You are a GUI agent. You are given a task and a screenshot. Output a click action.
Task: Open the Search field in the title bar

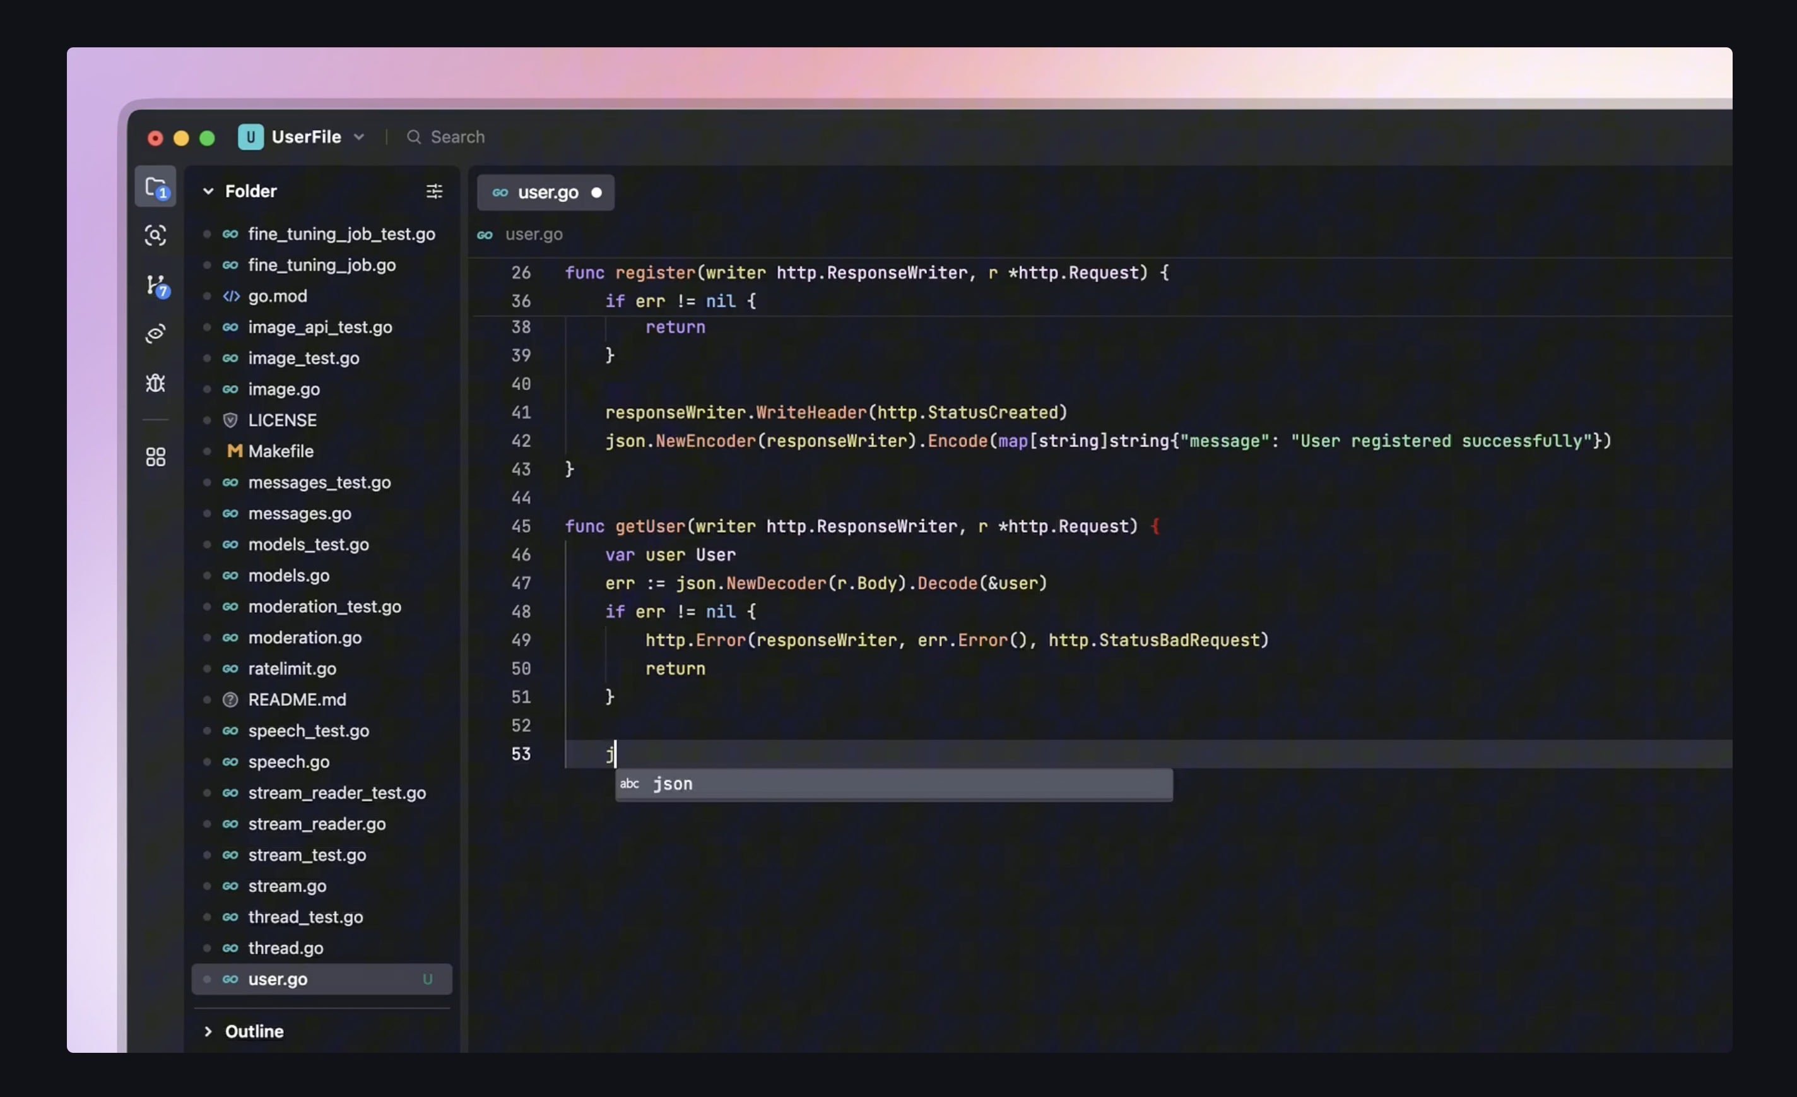click(447, 137)
